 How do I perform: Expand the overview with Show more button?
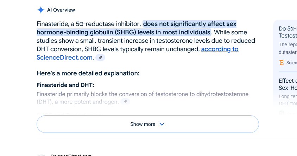(148, 124)
